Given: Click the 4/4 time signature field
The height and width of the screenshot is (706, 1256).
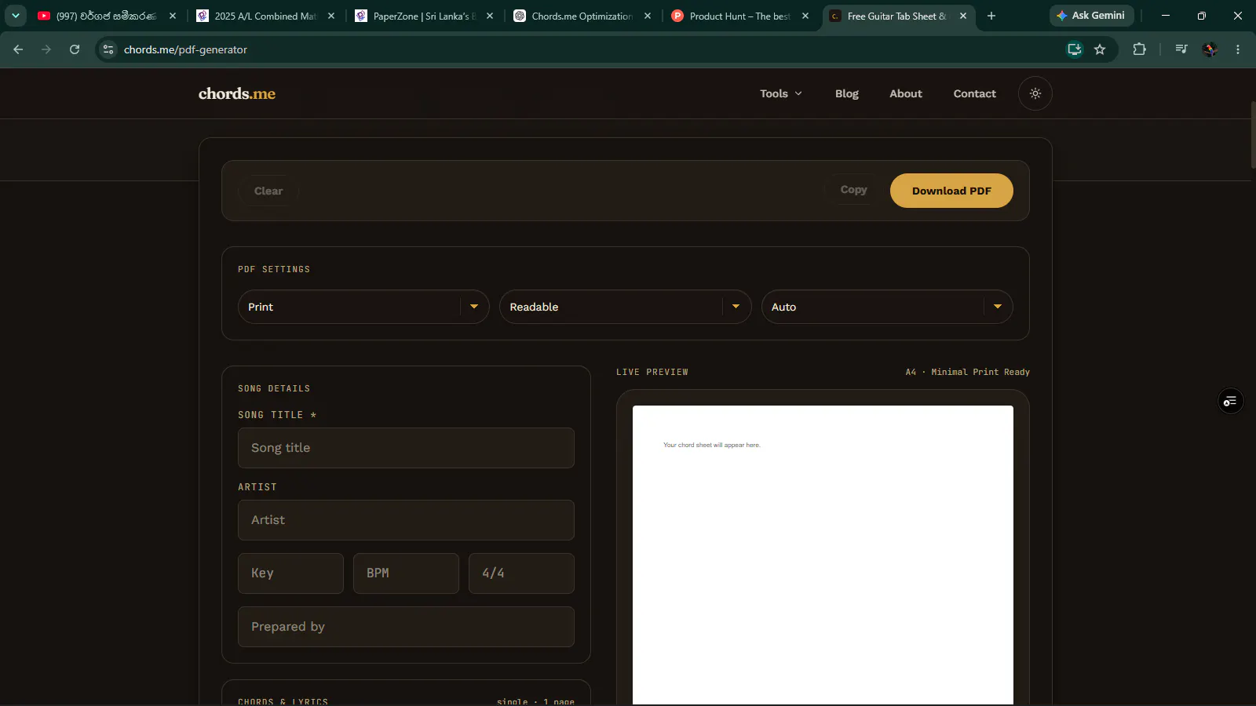Looking at the screenshot, I should [521, 573].
